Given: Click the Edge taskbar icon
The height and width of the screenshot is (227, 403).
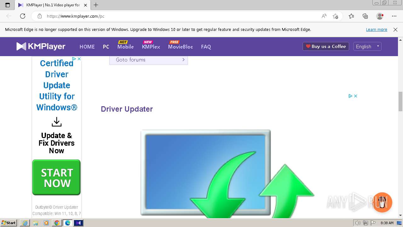Looking at the screenshot, I should click(x=68, y=223).
